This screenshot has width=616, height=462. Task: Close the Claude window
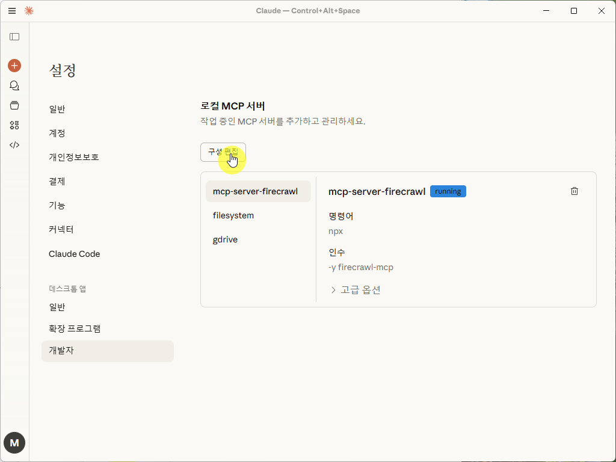point(602,11)
